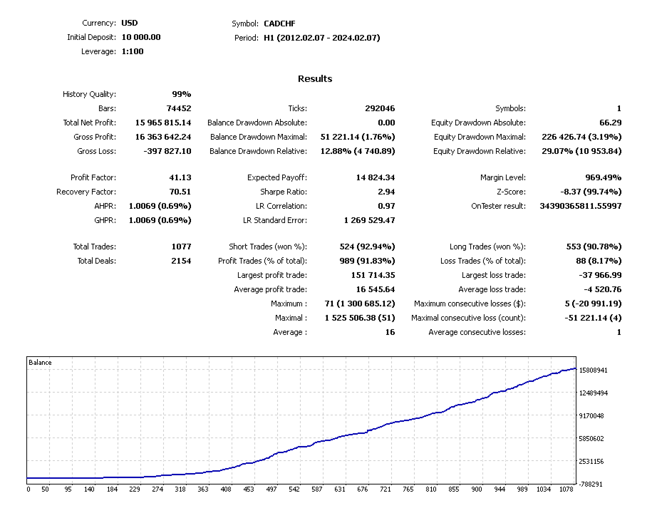
Task: Select the Largest loss trade value
Action: point(600,275)
